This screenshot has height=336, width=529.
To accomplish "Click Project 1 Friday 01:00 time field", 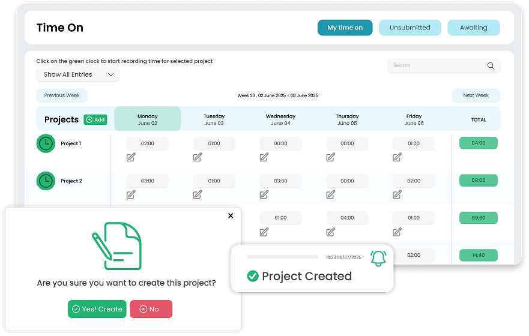I will tap(414, 143).
